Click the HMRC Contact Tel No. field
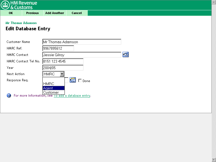 click(63, 61)
